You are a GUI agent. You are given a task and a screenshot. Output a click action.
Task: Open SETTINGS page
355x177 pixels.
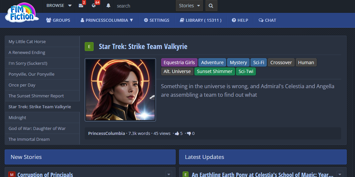(x=157, y=20)
